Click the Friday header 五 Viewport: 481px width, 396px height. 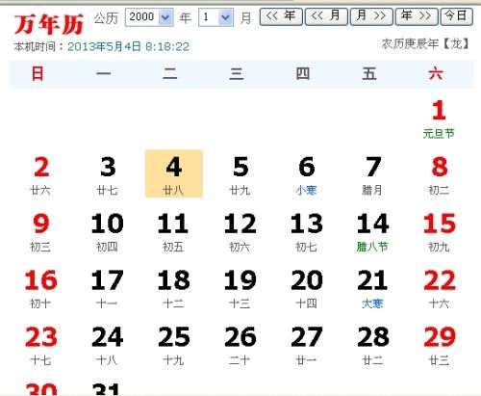click(x=369, y=74)
